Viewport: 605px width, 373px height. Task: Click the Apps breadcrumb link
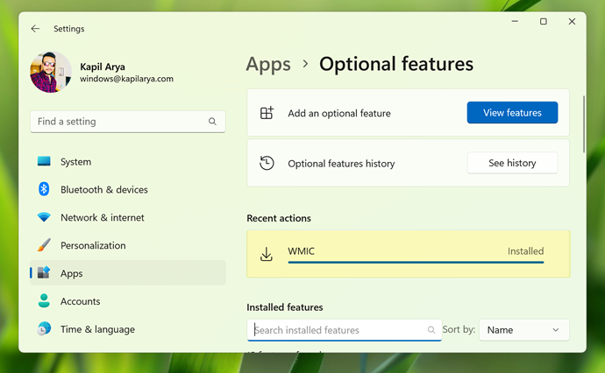268,64
